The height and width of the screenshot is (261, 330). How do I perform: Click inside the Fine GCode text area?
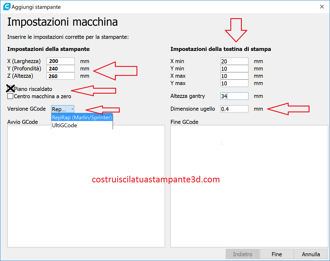249,186
